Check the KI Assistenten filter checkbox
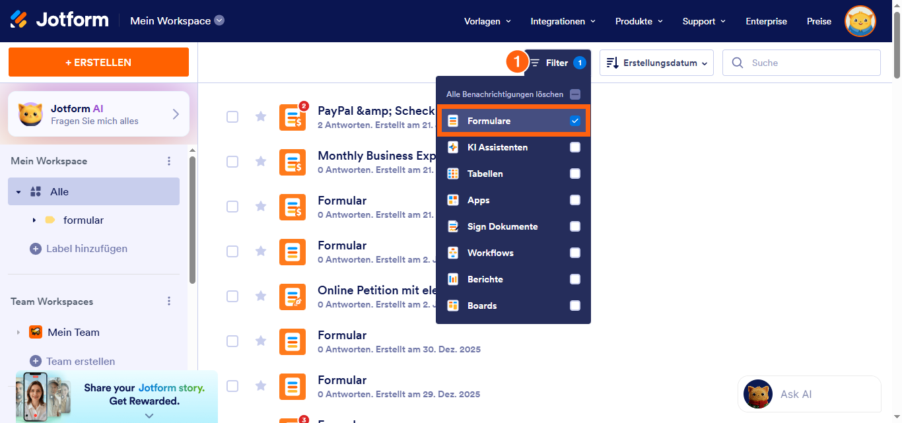Image resolution: width=902 pixels, height=423 pixels. [x=575, y=147]
